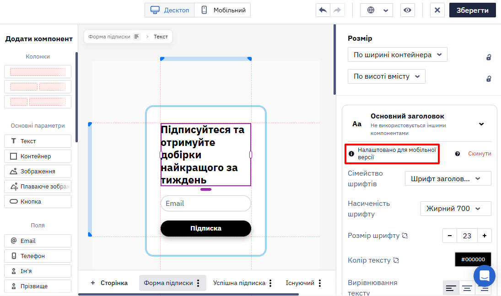Add a Плаваюче зображення component
Screen dimensions: 501x296
point(38,186)
